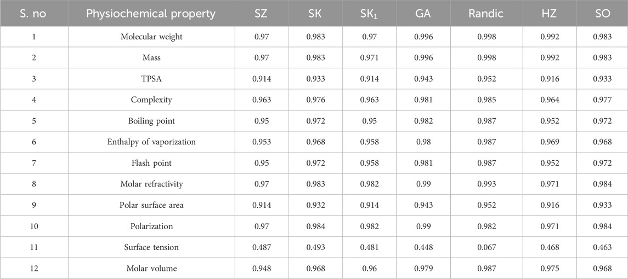
Task: Click the "Physiochemical property" column header
Action: coord(151,14)
